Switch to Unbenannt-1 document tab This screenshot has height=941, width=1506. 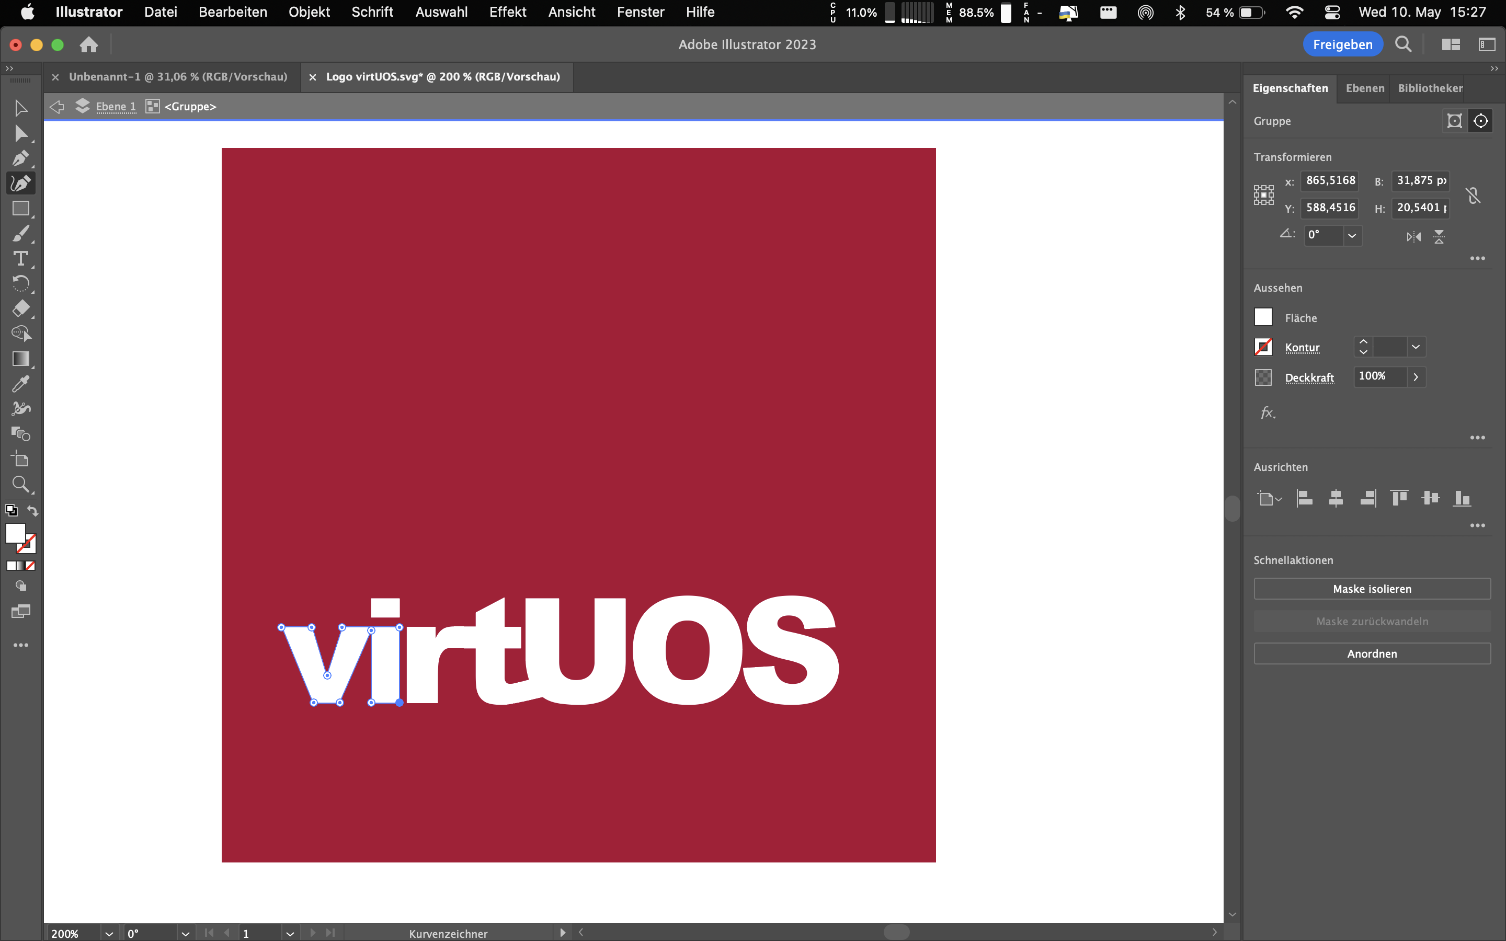coord(178,76)
